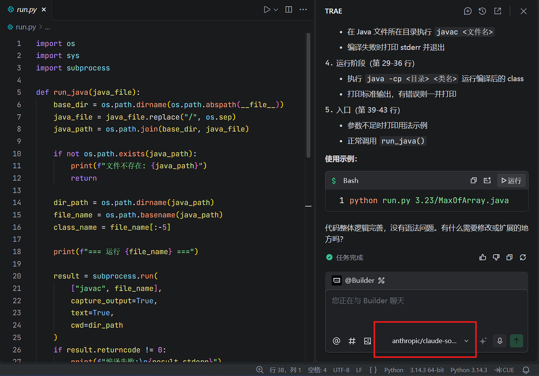Screen dimensions: 539x376
Task: Send the message with the green arrow button
Action: (x=516, y=341)
